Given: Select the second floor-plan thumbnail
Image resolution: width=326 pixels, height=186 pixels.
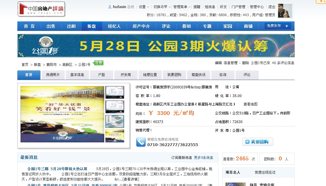Looking at the screenshot, I should (115, 107).
